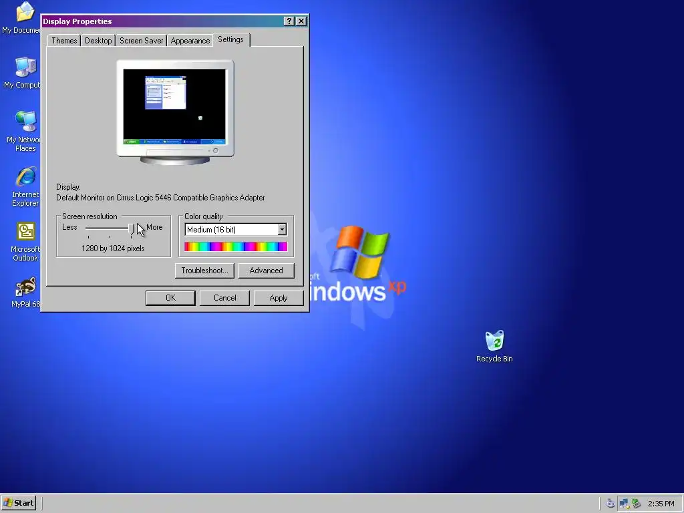Image resolution: width=684 pixels, height=513 pixels.
Task: Click the rainbow color spectrum bar
Action: [236, 247]
